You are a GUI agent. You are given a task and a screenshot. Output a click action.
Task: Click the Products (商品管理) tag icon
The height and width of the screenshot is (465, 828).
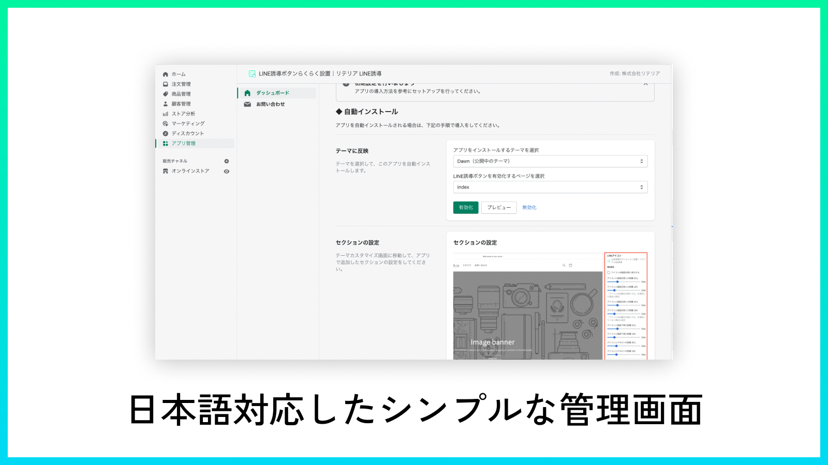(166, 94)
